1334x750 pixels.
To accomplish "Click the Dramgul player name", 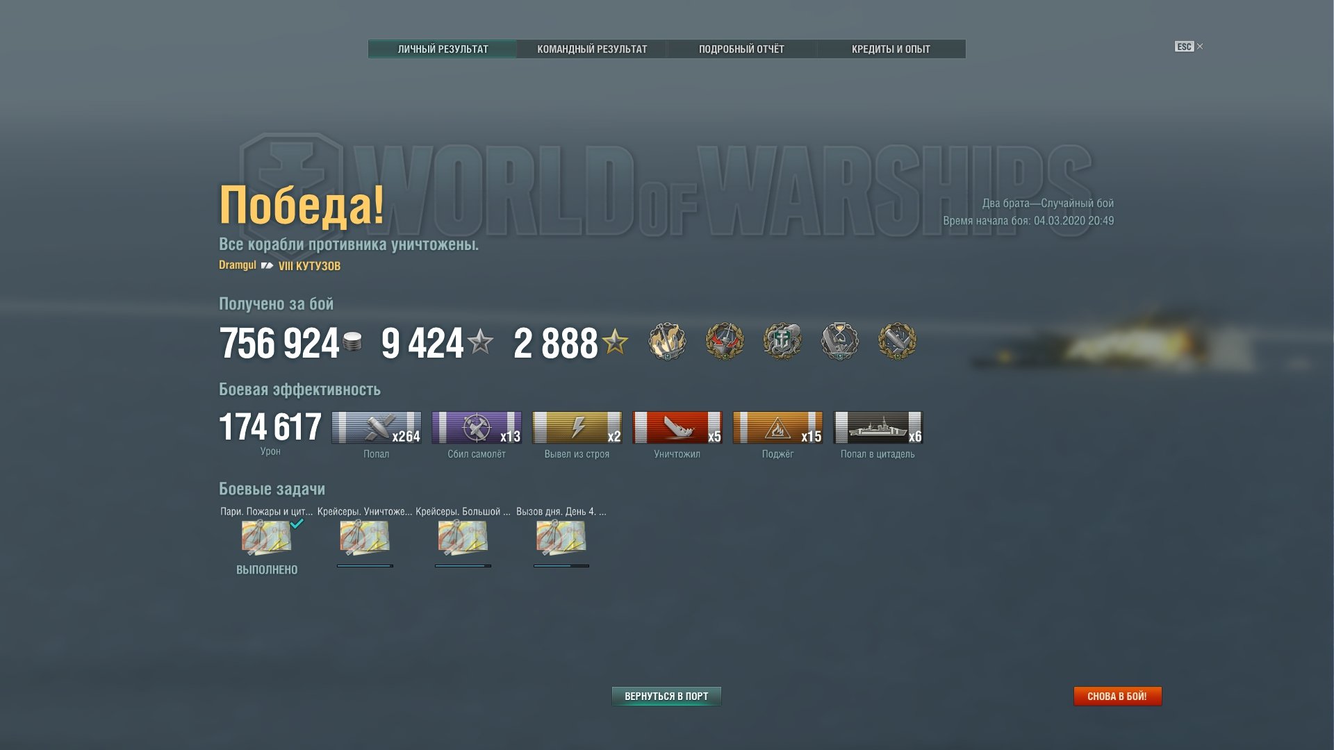I will pyautogui.click(x=238, y=265).
